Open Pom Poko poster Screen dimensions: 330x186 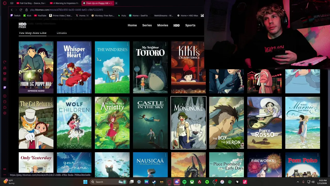[x=303, y=165]
